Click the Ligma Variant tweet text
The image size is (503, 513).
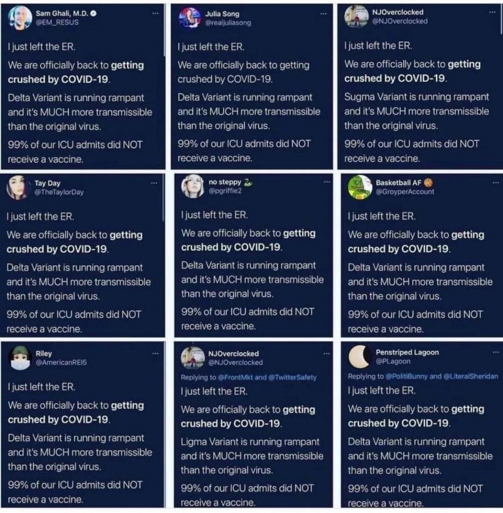coord(250,442)
